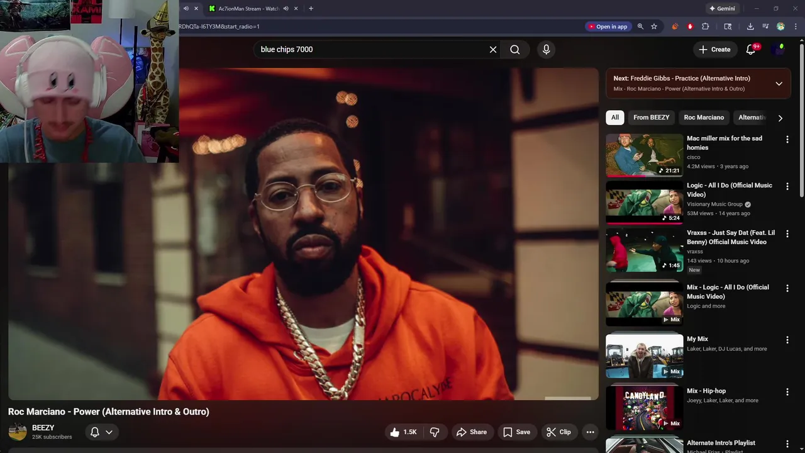The height and width of the screenshot is (453, 805).
Task: Click the BEEZY channel avatar
Action: pyautogui.click(x=18, y=432)
